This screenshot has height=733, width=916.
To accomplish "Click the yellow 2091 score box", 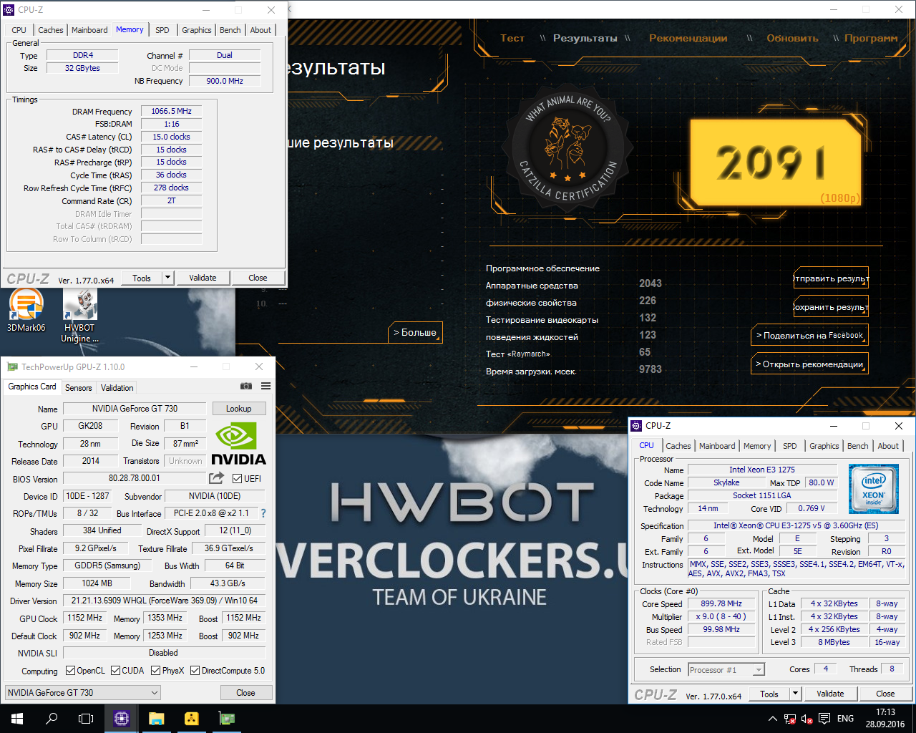I will pyautogui.click(x=775, y=163).
